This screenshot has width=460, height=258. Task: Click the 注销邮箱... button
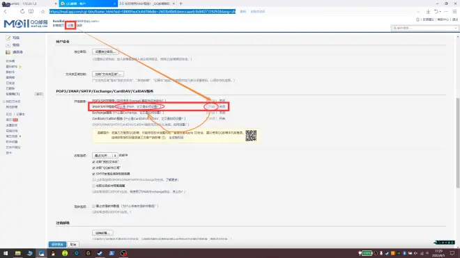coord(102,233)
